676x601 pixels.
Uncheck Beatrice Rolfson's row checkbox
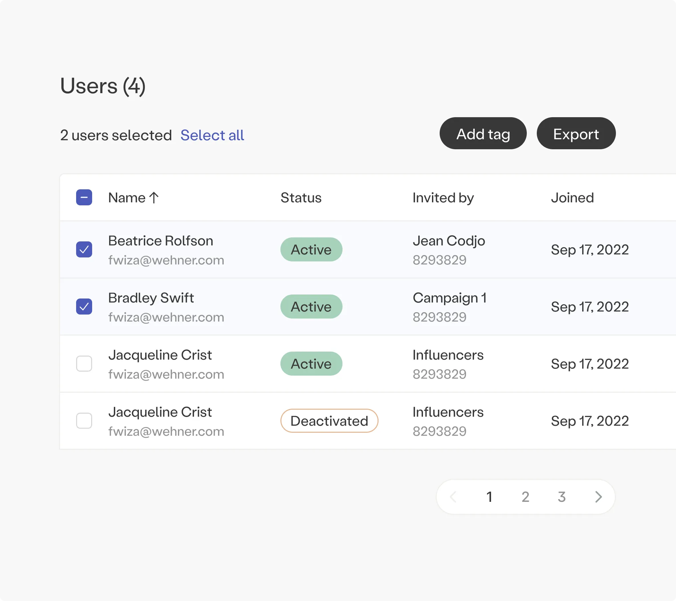84,249
